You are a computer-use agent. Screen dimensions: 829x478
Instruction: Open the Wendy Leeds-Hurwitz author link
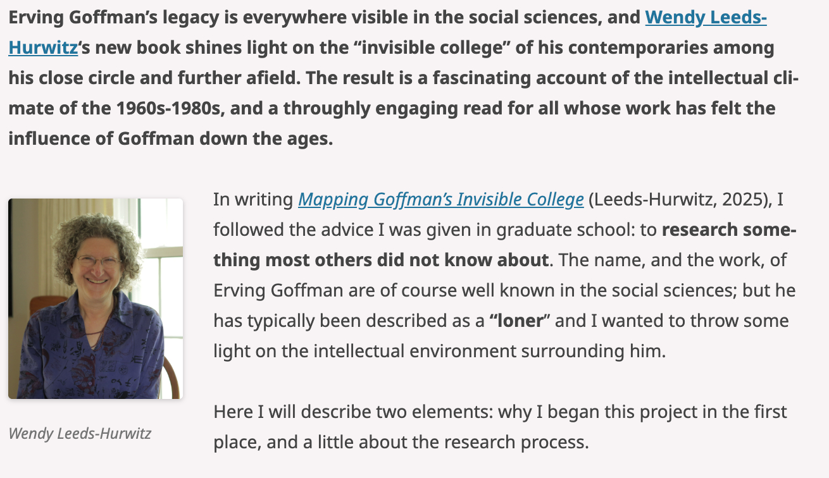point(706,18)
